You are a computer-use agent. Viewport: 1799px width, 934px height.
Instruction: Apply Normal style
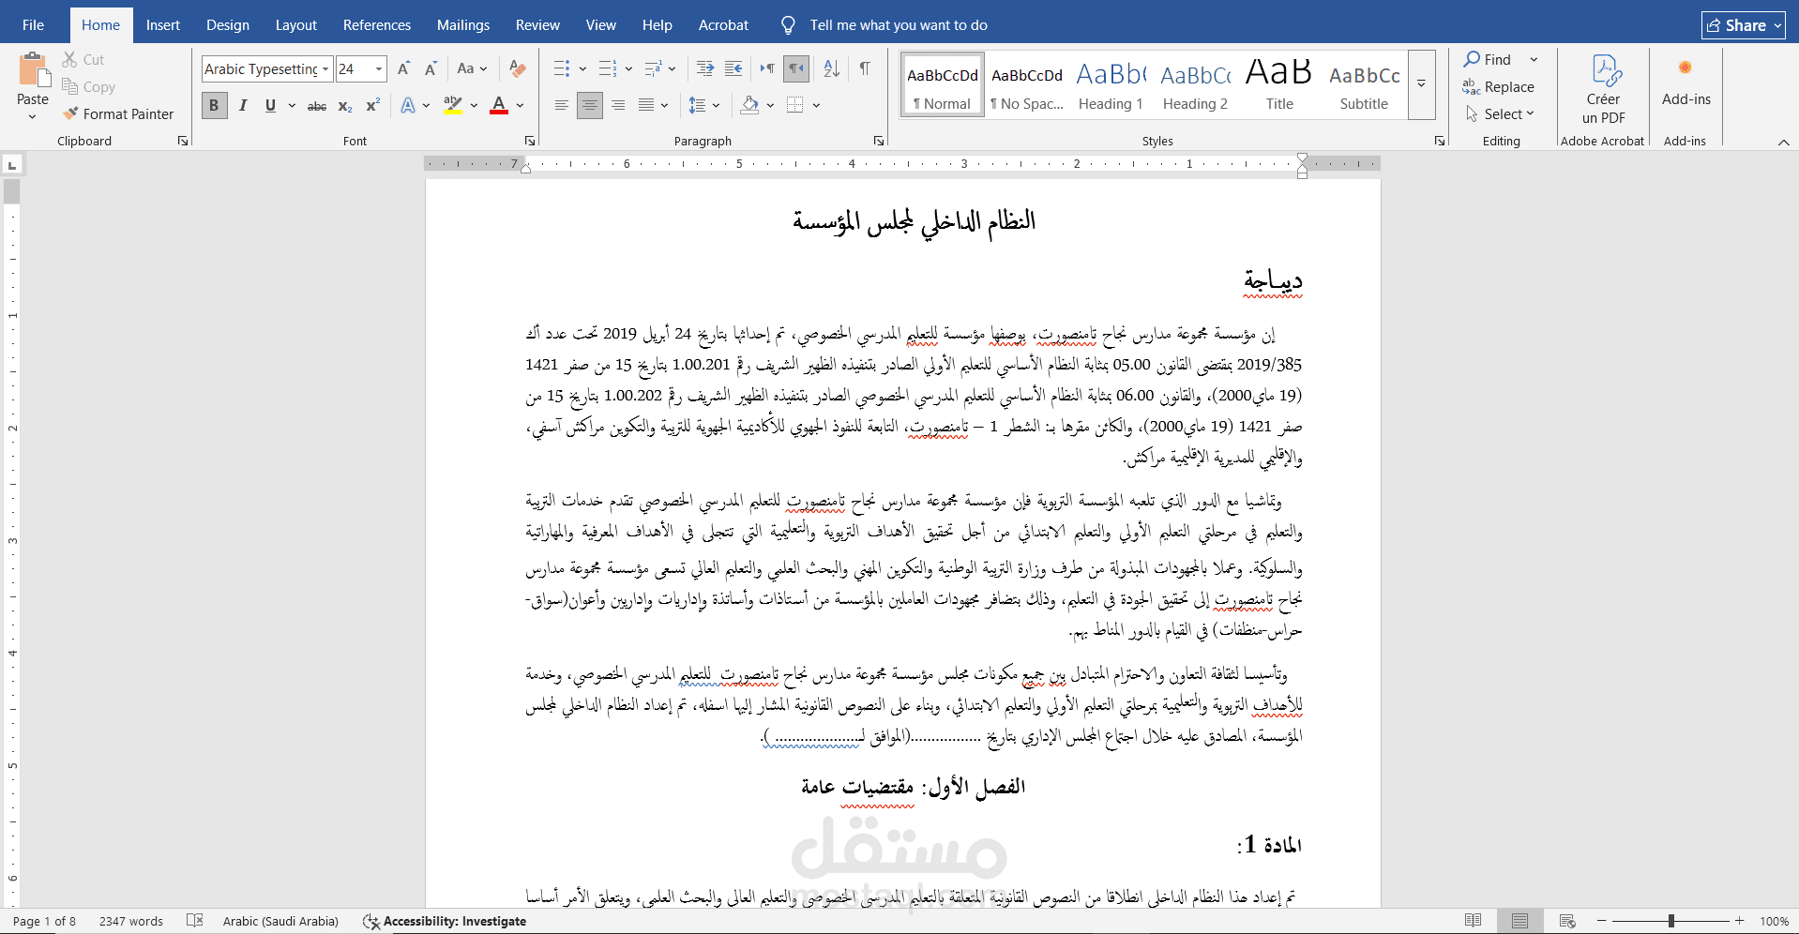[x=943, y=86]
